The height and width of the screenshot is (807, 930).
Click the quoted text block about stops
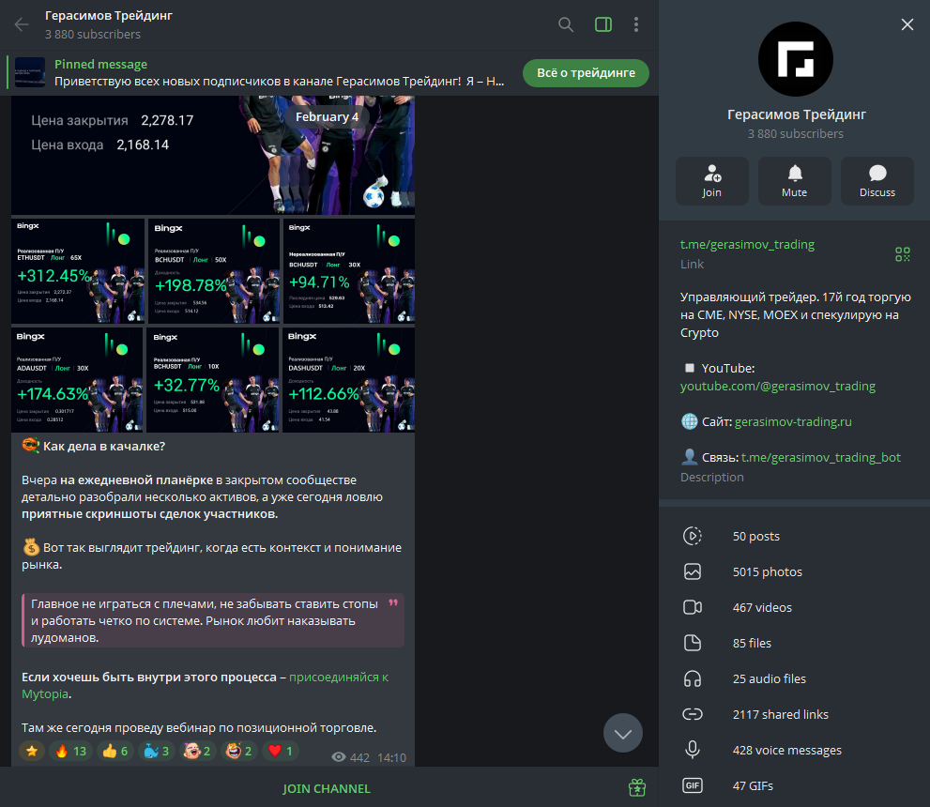click(213, 620)
